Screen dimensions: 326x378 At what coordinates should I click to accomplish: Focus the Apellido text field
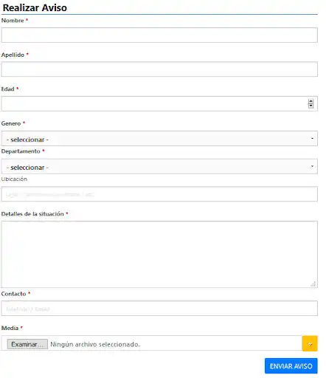(159, 69)
